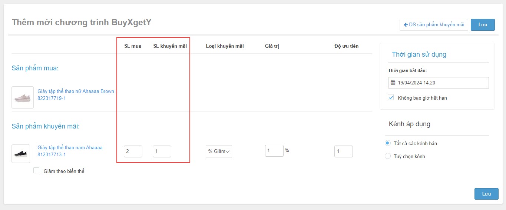Click the 'Thời gian sử dụng' panel heading
Screen dimensions: 506x210
point(419,54)
